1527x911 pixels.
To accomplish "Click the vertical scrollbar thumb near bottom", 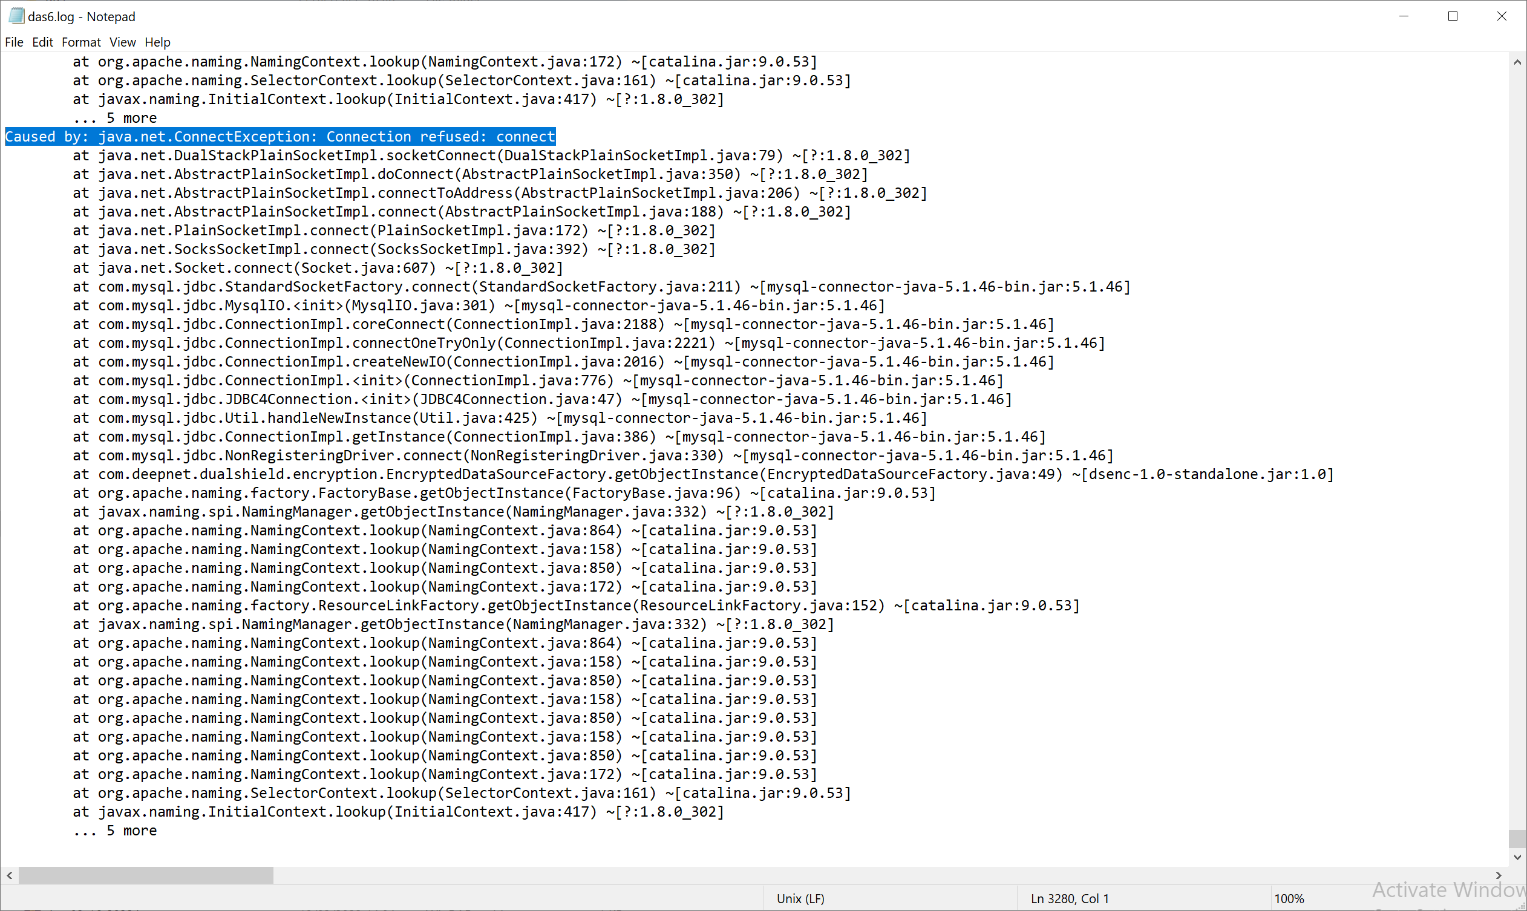I will tap(1517, 838).
